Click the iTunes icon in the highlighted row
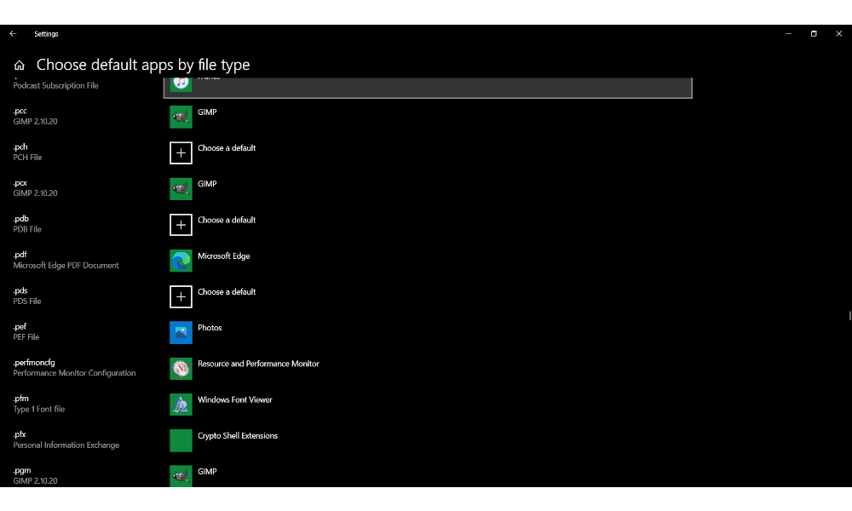852x511 pixels. pyautogui.click(x=181, y=84)
